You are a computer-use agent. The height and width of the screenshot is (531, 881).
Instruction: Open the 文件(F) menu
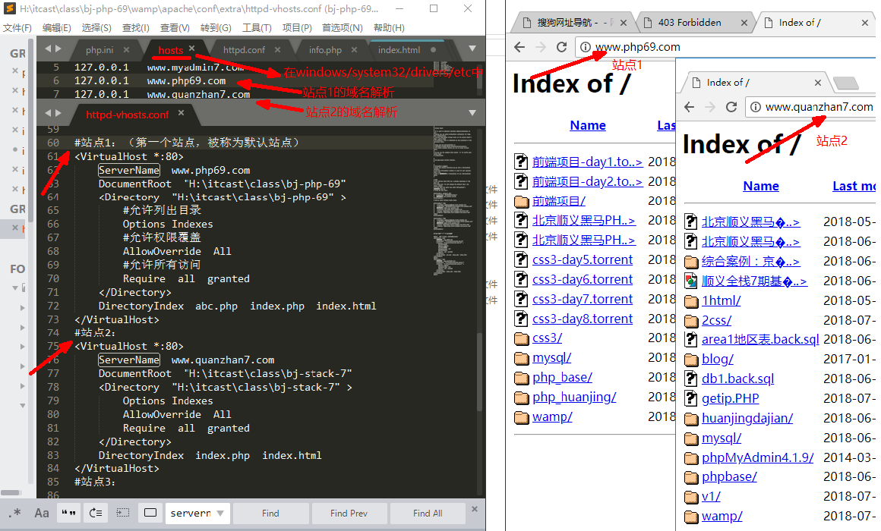(17, 27)
